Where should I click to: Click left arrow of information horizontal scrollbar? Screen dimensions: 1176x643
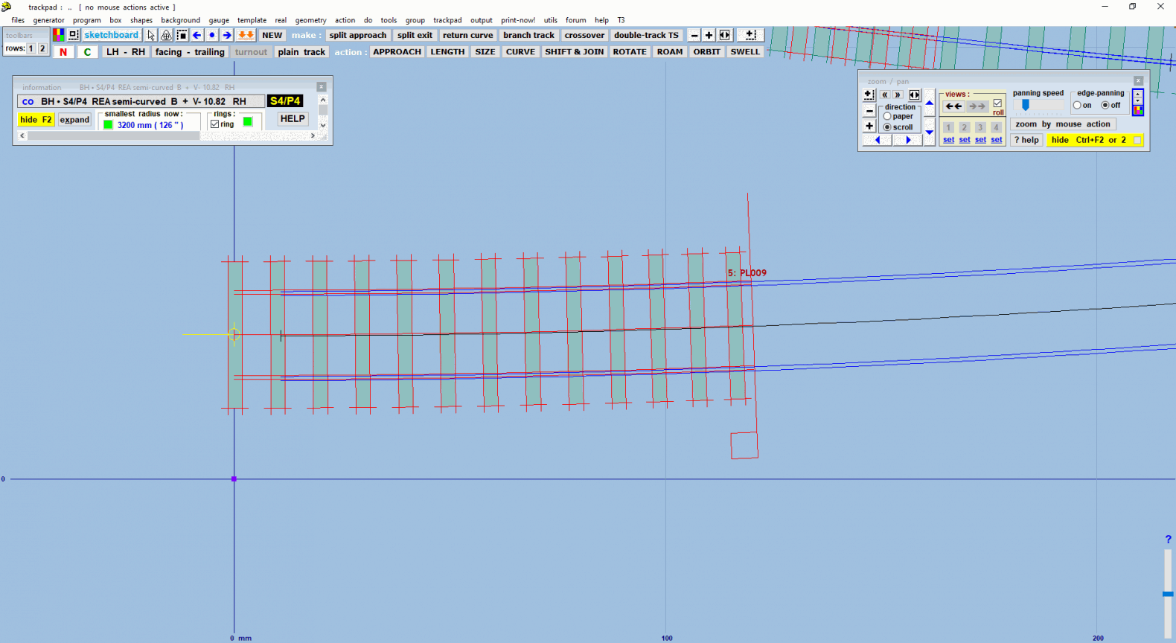coord(22,135)
